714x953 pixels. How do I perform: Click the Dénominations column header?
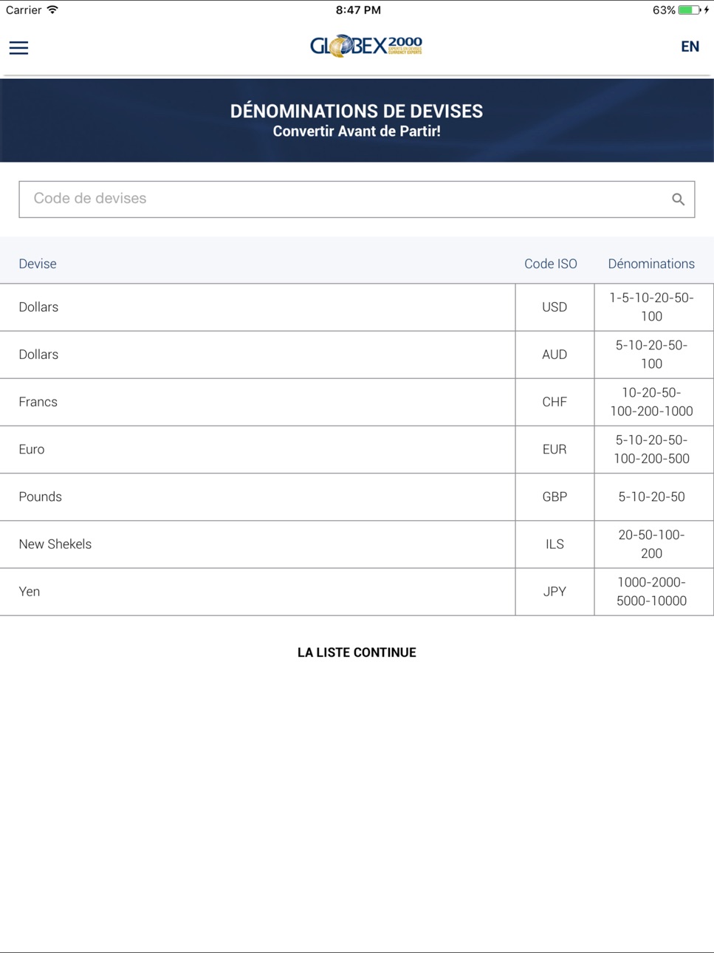pyautogui.click(x=651, y=264)
